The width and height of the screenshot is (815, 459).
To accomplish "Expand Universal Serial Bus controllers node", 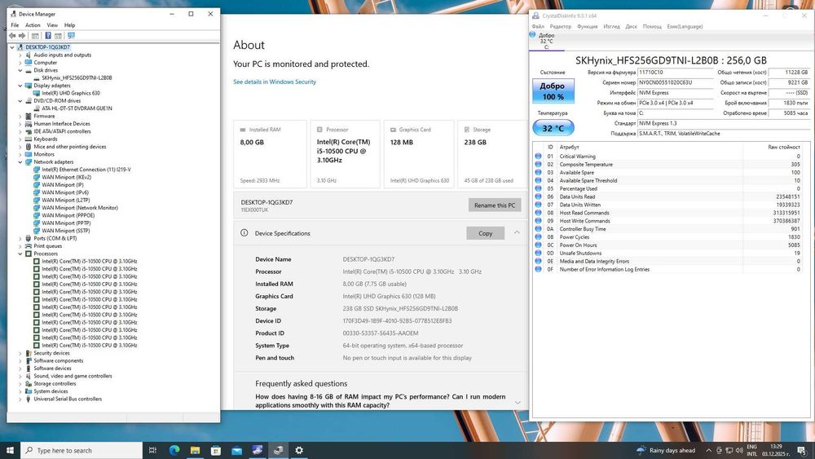I will [x=20, y=399].
